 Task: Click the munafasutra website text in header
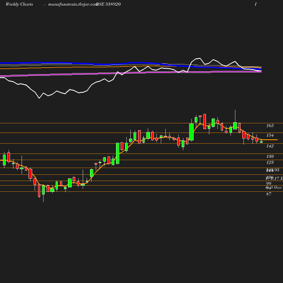click(x=72, y=5)
